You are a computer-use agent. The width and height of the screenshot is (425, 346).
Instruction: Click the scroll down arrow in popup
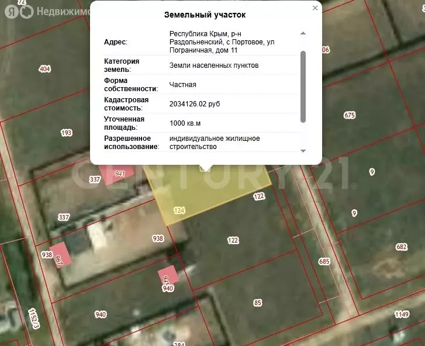click(x=303, y=151)
